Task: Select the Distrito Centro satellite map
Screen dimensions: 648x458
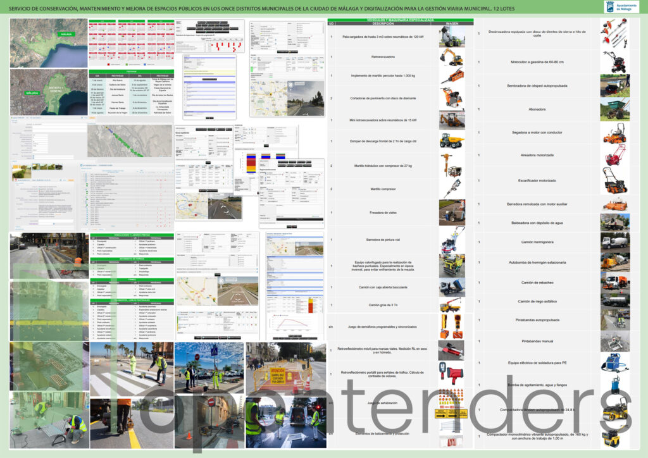Action: pos(49,92)
